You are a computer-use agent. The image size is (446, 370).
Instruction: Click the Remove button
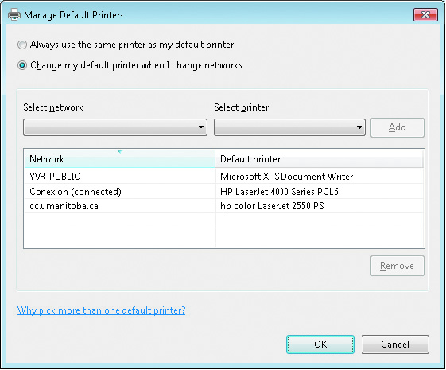pyautogui.click(x=398, y=266)
